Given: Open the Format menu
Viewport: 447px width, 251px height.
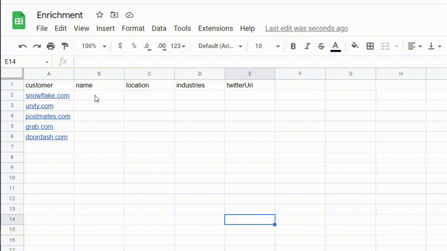Looking at the screenshot, I should coord(133,28).
